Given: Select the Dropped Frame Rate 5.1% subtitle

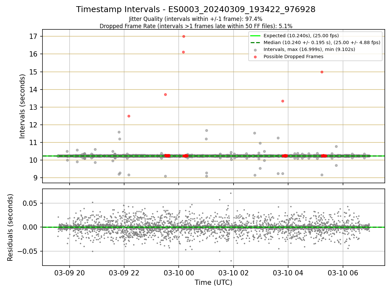Looking at the screenshot, I should [x=196, y=26].
